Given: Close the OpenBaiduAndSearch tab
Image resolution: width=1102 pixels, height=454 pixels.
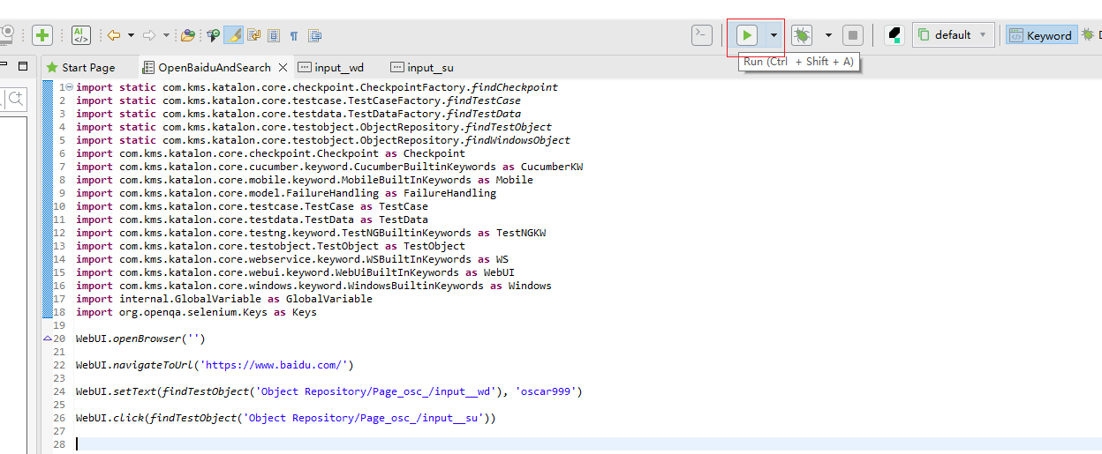Looking at the screenshot, I should coord(283,67).
